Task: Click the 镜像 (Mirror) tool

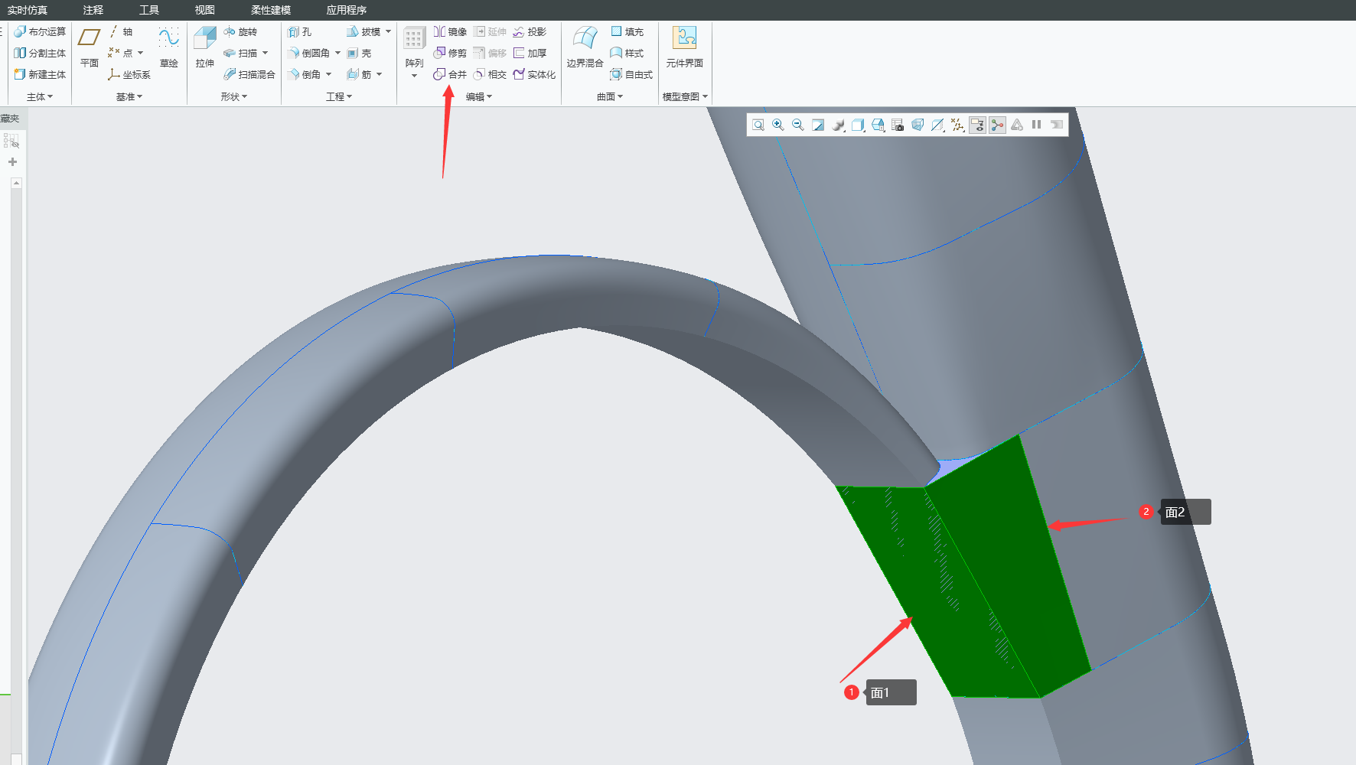Action: tap(450, 31)
